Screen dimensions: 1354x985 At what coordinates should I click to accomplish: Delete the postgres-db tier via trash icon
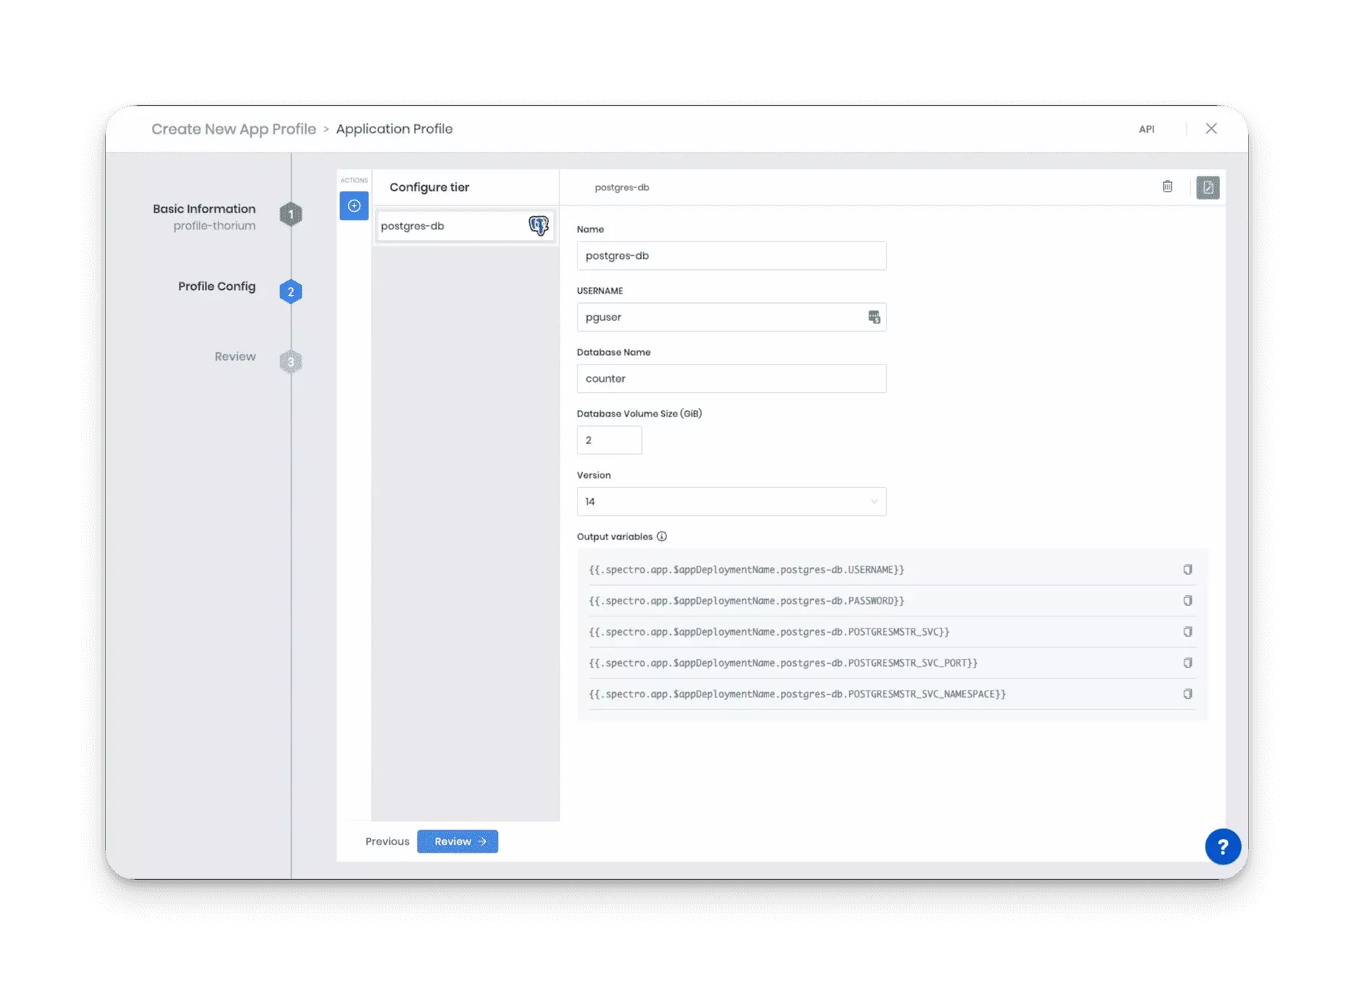(1167, 187)
